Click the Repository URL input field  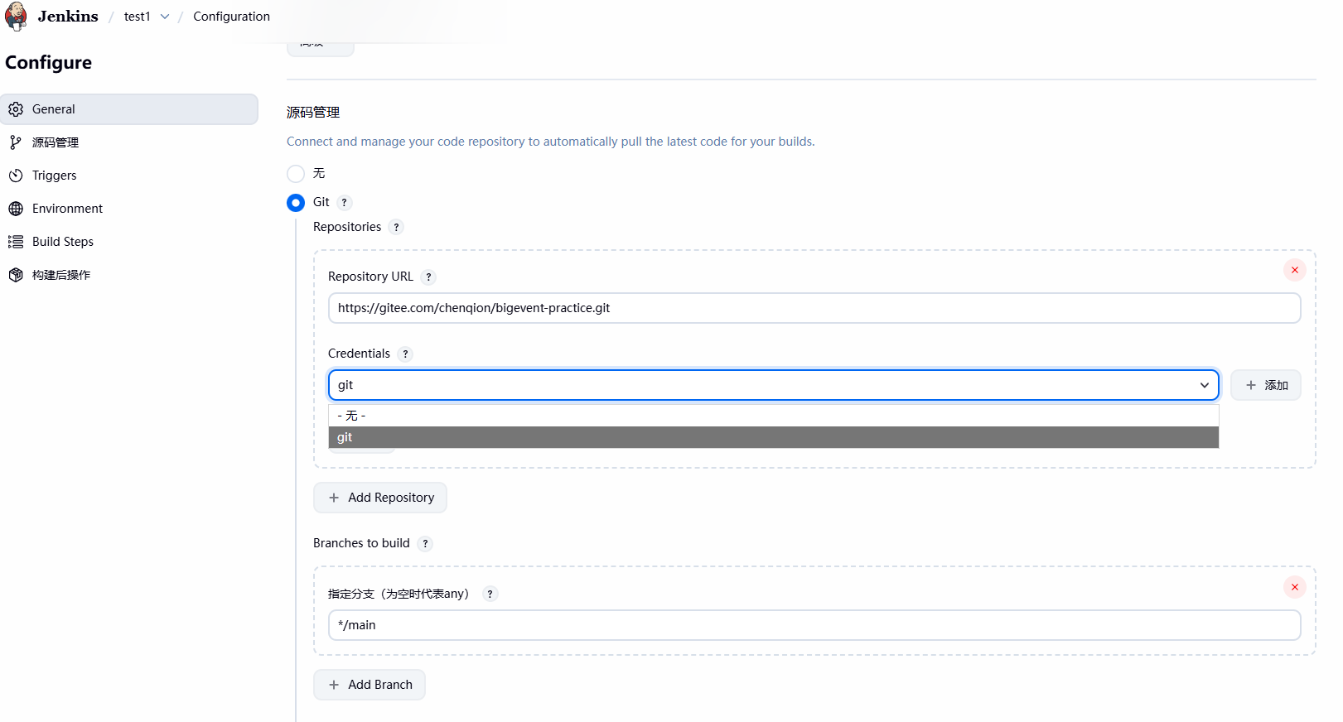[x=814, y=308]
